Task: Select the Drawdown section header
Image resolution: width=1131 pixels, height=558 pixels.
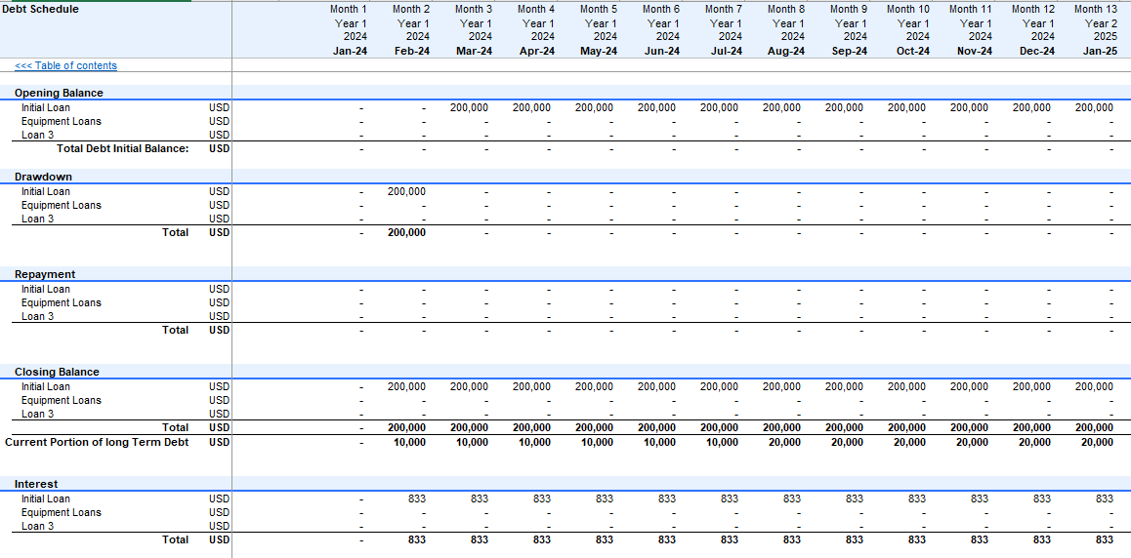Action: [x=43, y=177]
